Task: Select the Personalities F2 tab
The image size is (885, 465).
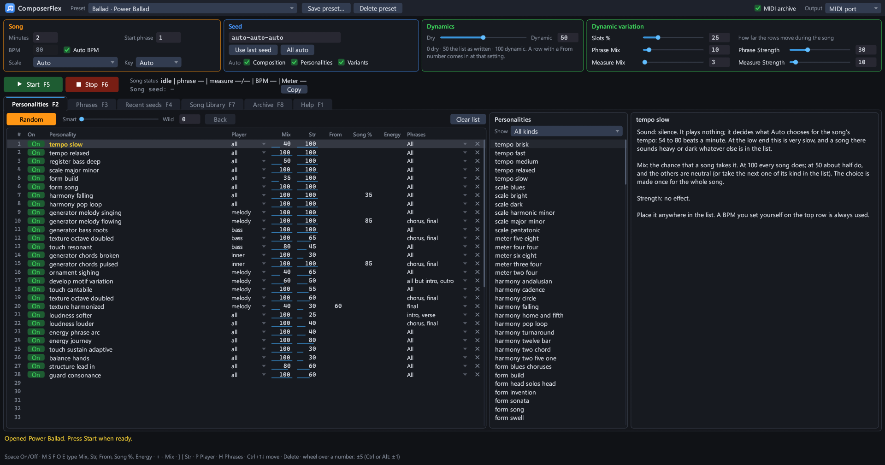Action: [35, 104]
